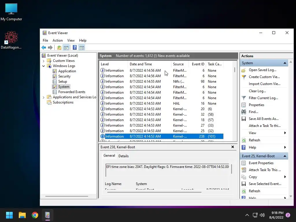Open the Copy submenu arrow
296x222 pixels.
point(285,177)
